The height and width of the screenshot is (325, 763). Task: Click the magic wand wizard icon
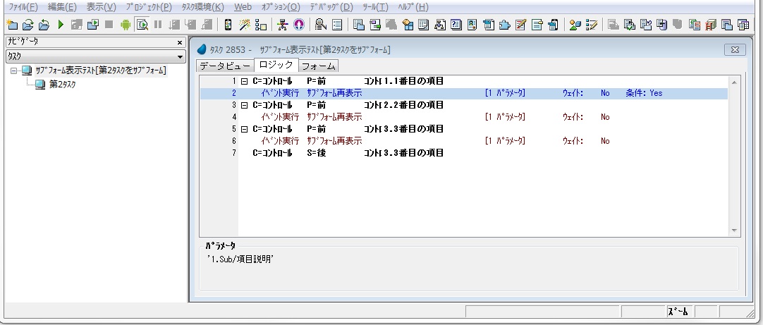pos(244,24)
